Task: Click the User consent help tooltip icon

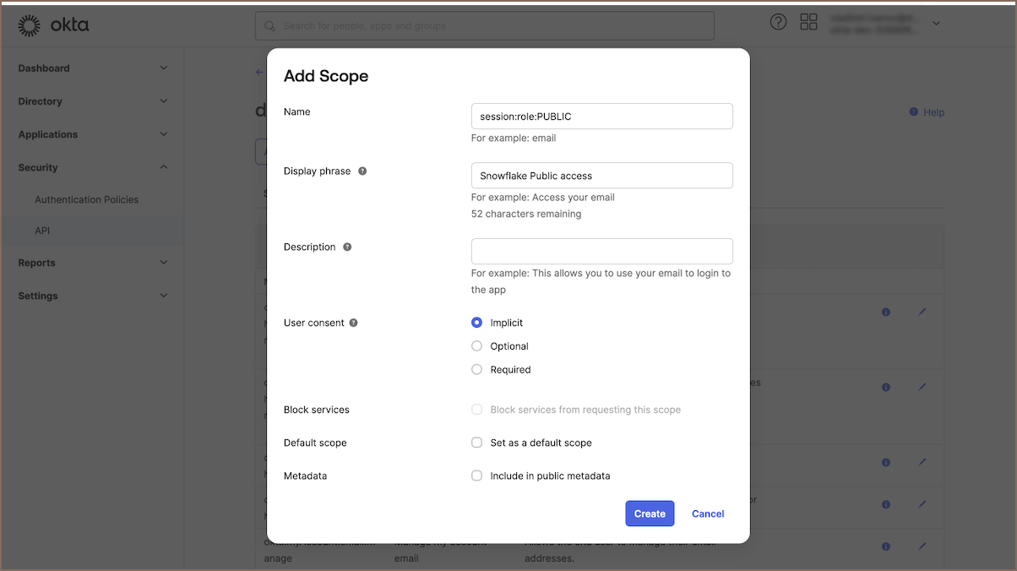Action: point(353,323)
